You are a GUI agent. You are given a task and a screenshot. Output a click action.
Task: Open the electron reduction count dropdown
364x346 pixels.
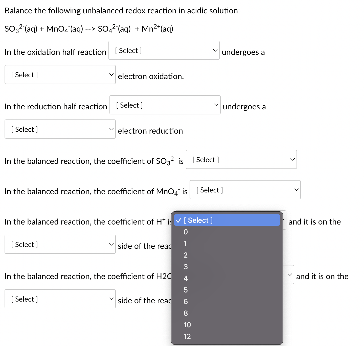[60, 129]
